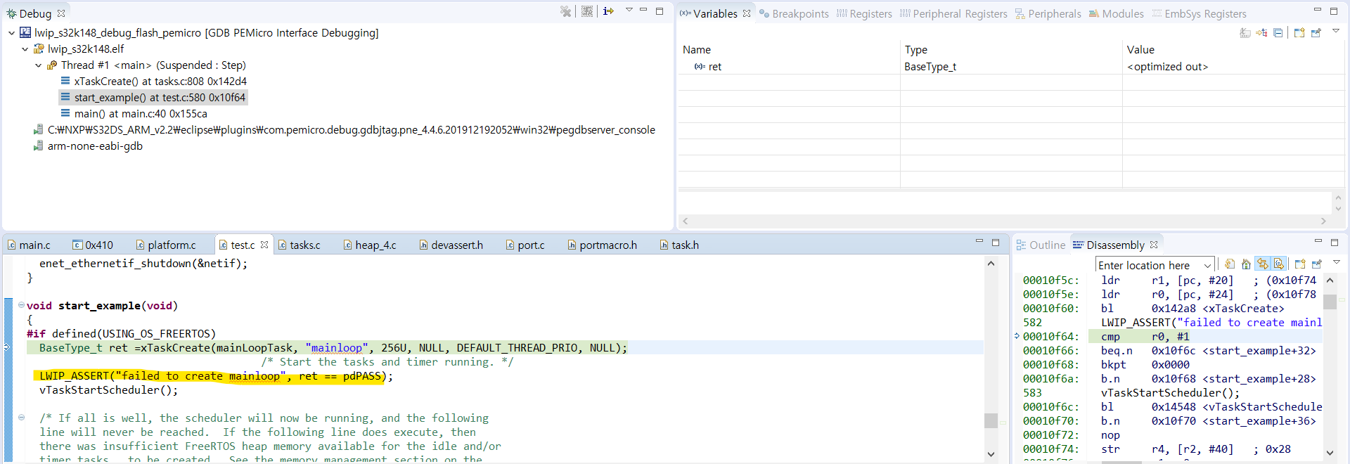Switch to the port.c editor tab
Viewport: 1350px width, 464px height.
525,245
